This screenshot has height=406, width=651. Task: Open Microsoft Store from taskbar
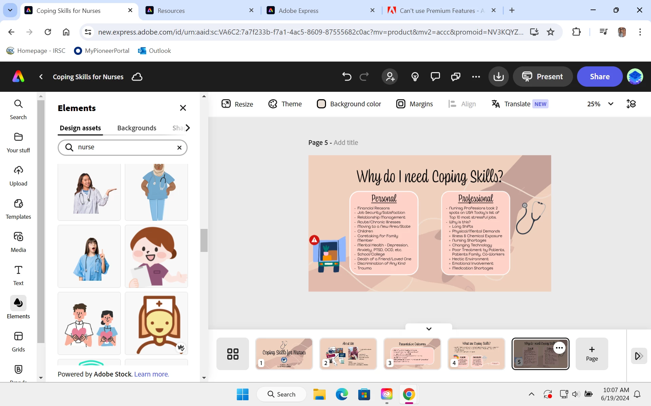(364, 394)
